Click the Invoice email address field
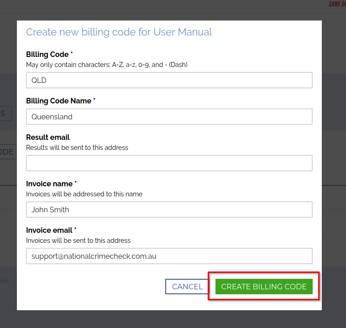This screenshot has width=346, height=328. click(169, 256)
